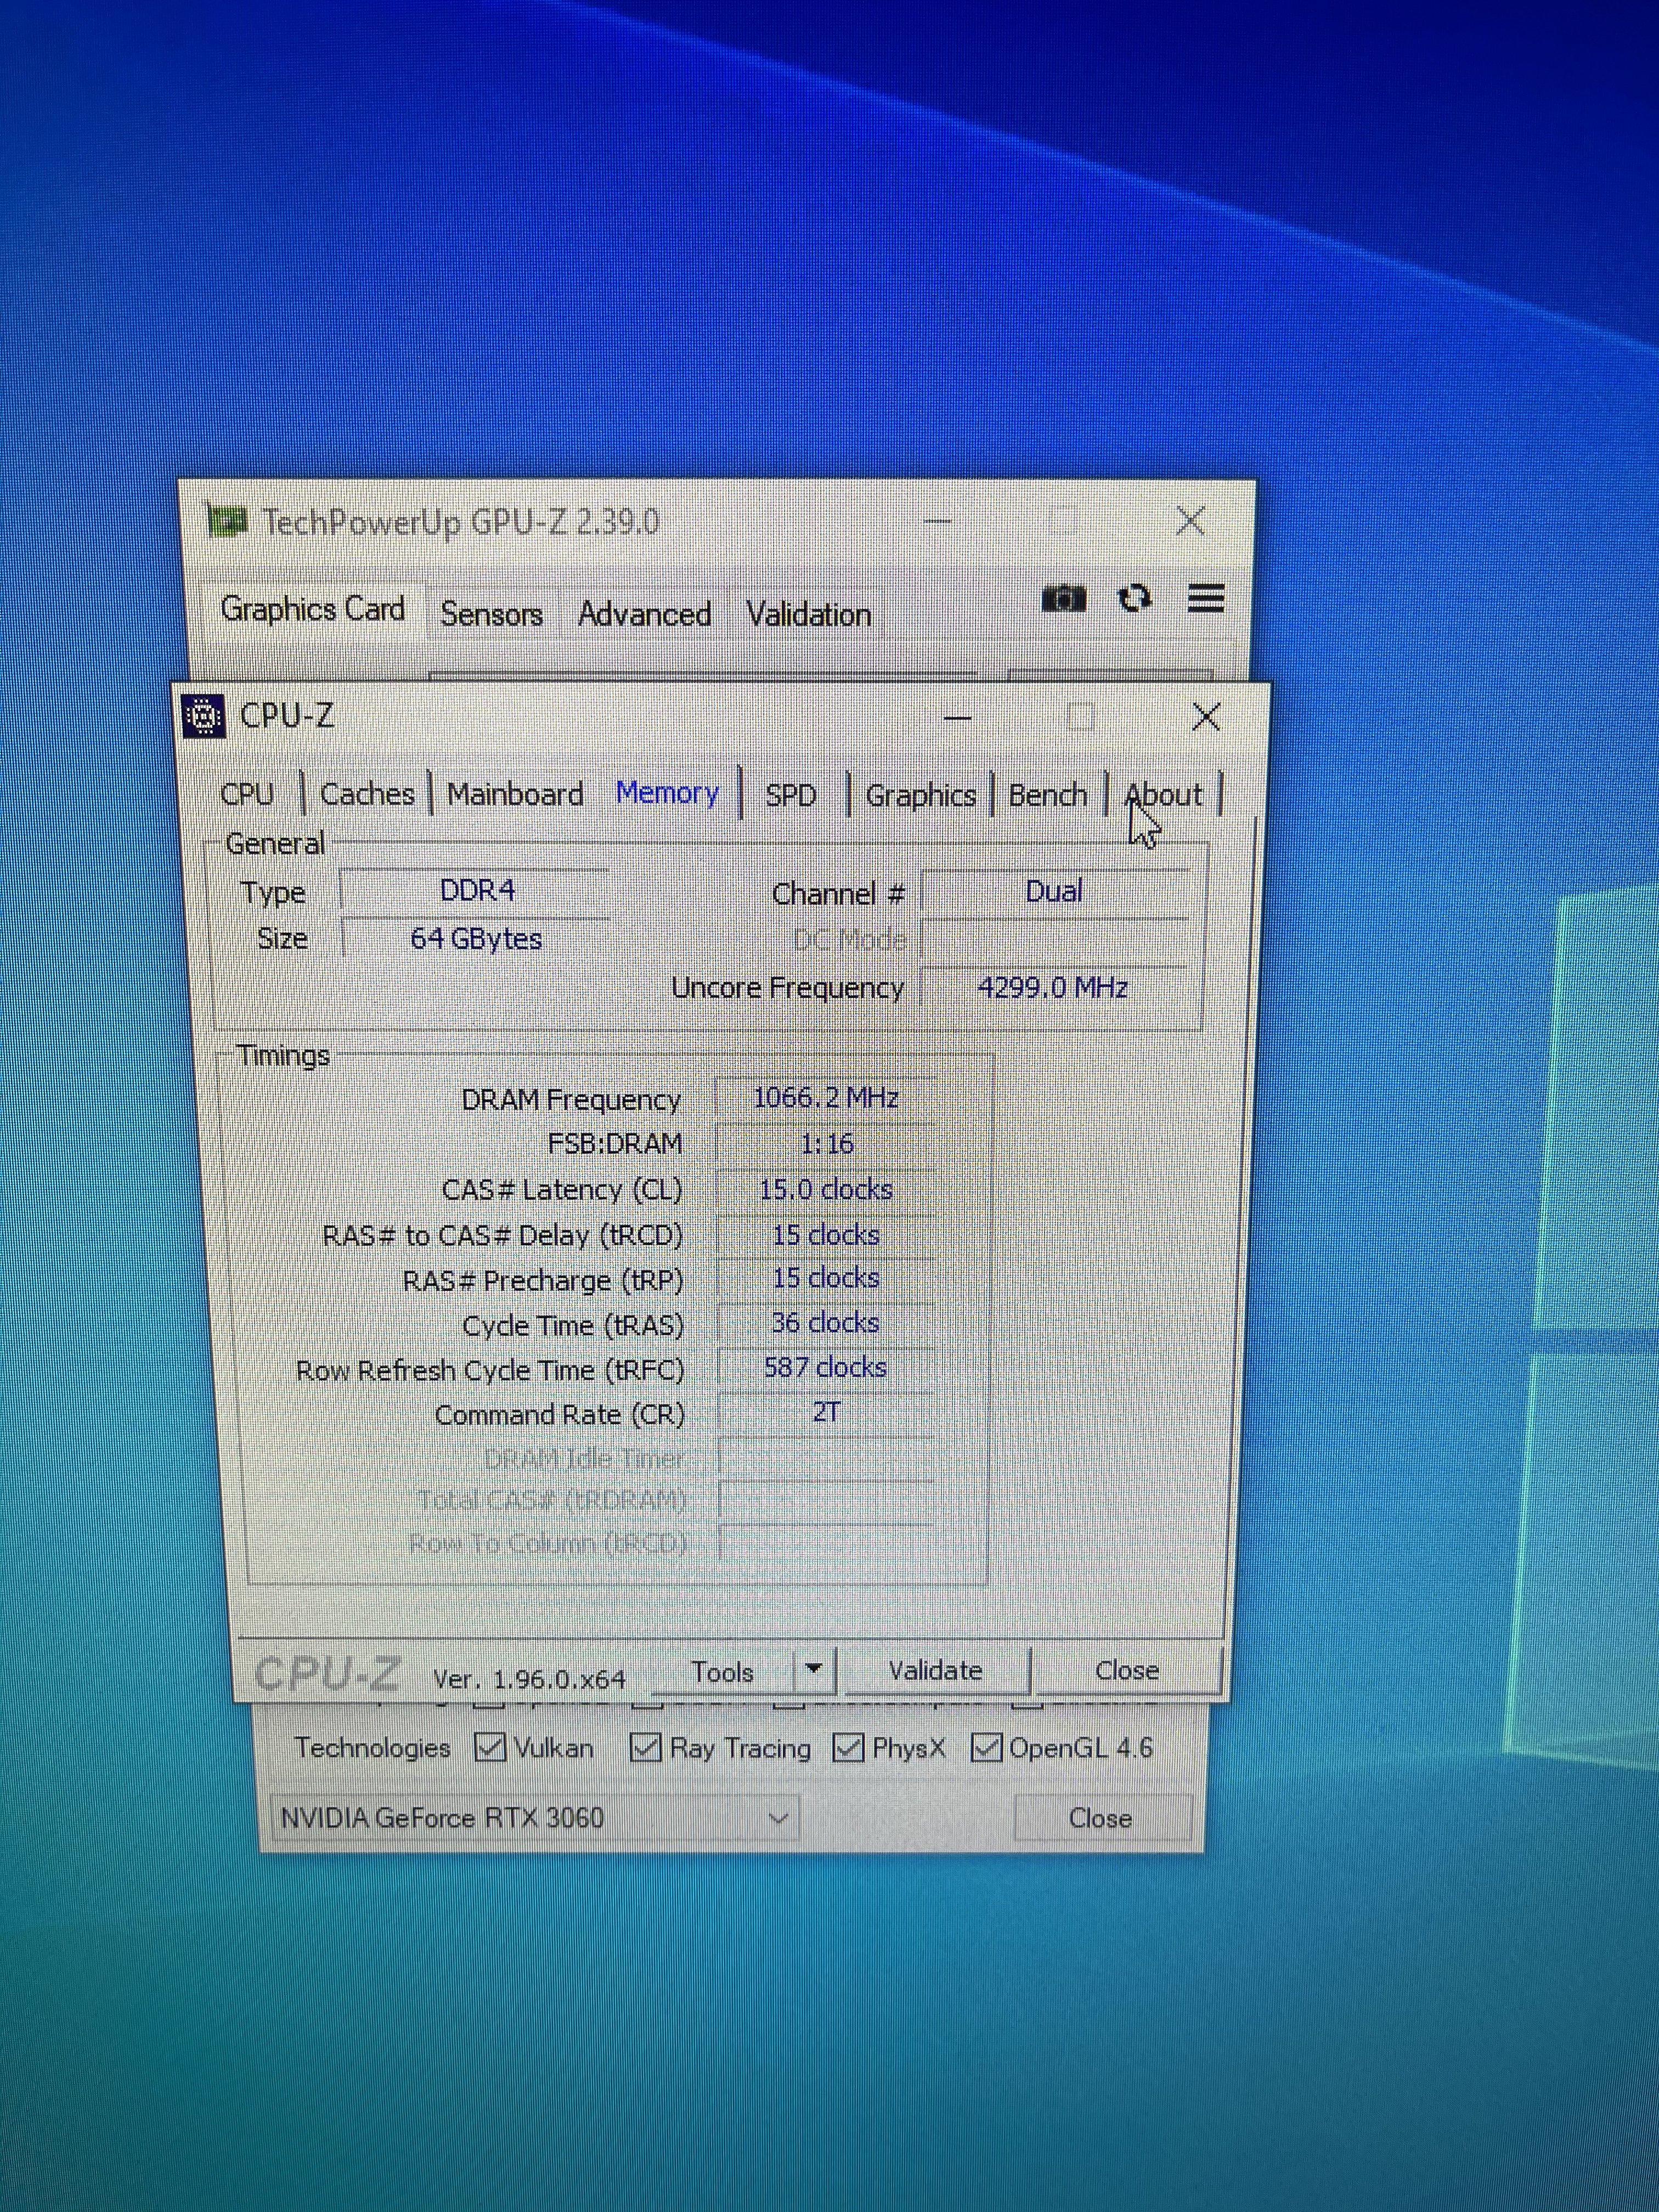Switch to the SPD tab
The width and height of the screenshot is (1659, 2212).
[x=790, y=795]
